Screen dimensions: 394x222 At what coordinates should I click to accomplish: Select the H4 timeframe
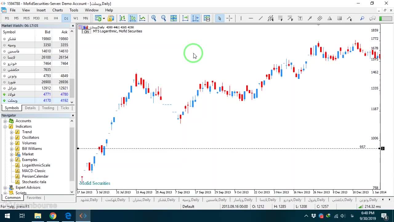click(x=56, y=18)
